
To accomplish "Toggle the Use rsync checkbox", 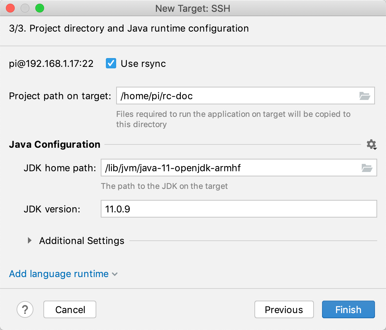I will click(111, 63).
